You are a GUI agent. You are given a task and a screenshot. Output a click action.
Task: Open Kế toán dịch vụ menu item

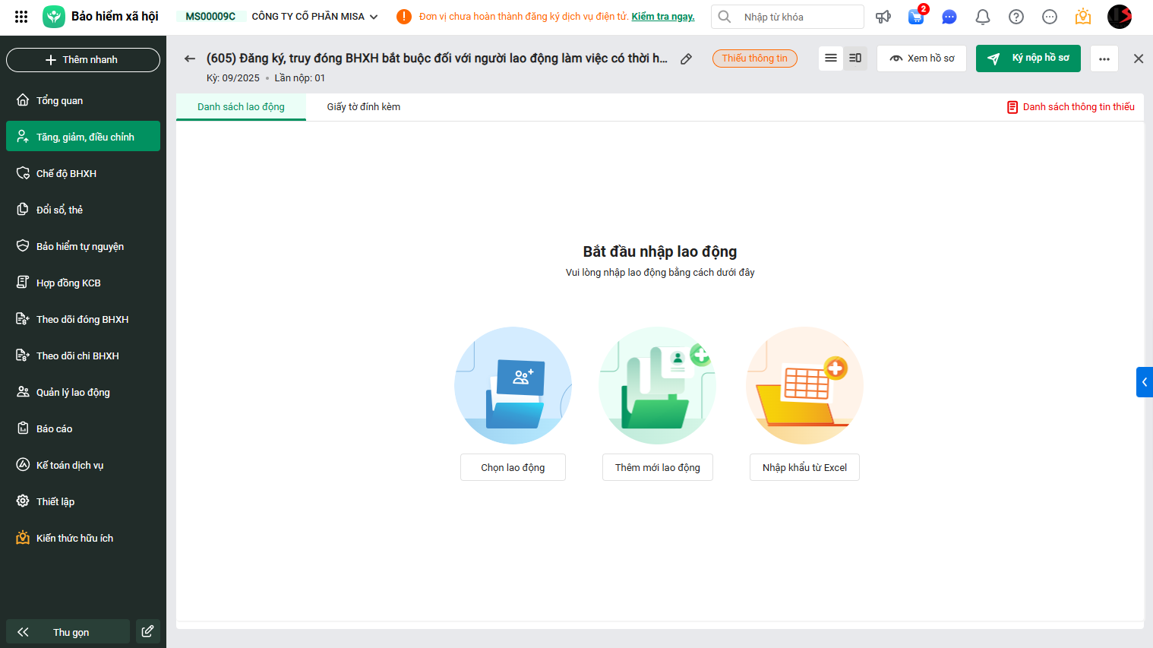83,465
